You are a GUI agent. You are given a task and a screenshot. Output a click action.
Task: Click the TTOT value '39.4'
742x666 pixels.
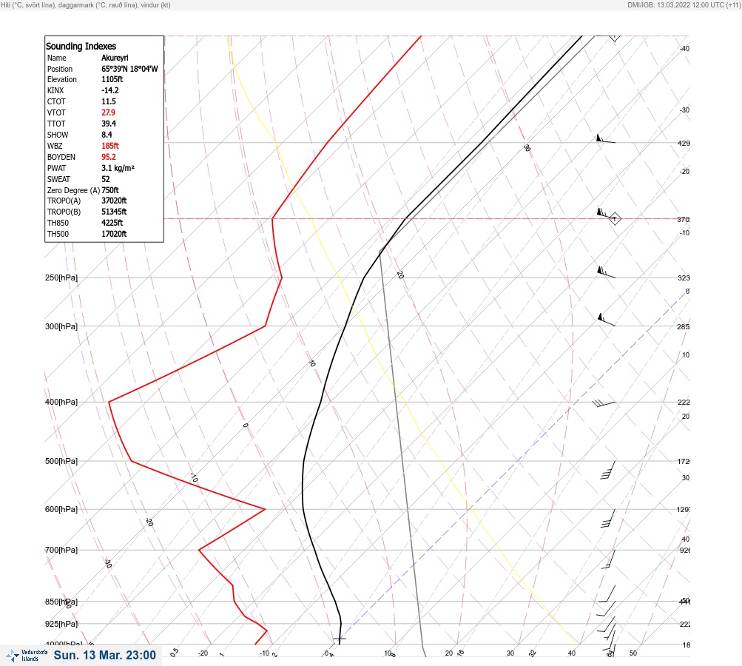tap(109, 124)
